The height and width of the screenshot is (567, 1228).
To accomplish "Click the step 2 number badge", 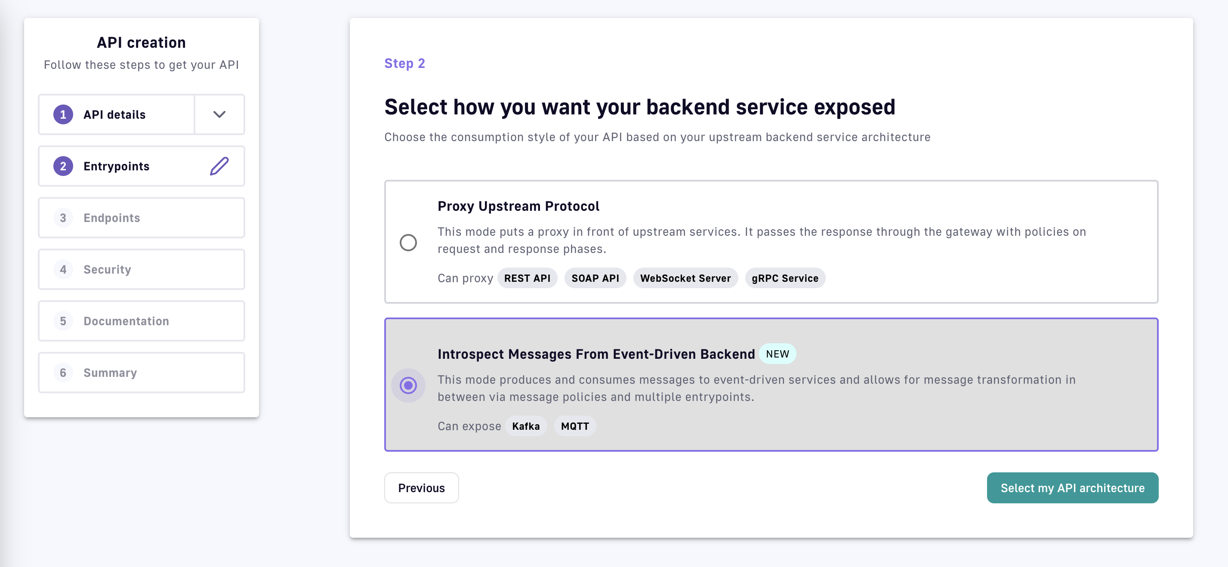I will point(63,166).
